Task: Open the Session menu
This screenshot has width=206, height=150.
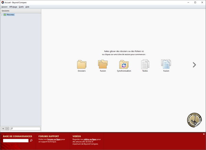Action: point(4,7)
